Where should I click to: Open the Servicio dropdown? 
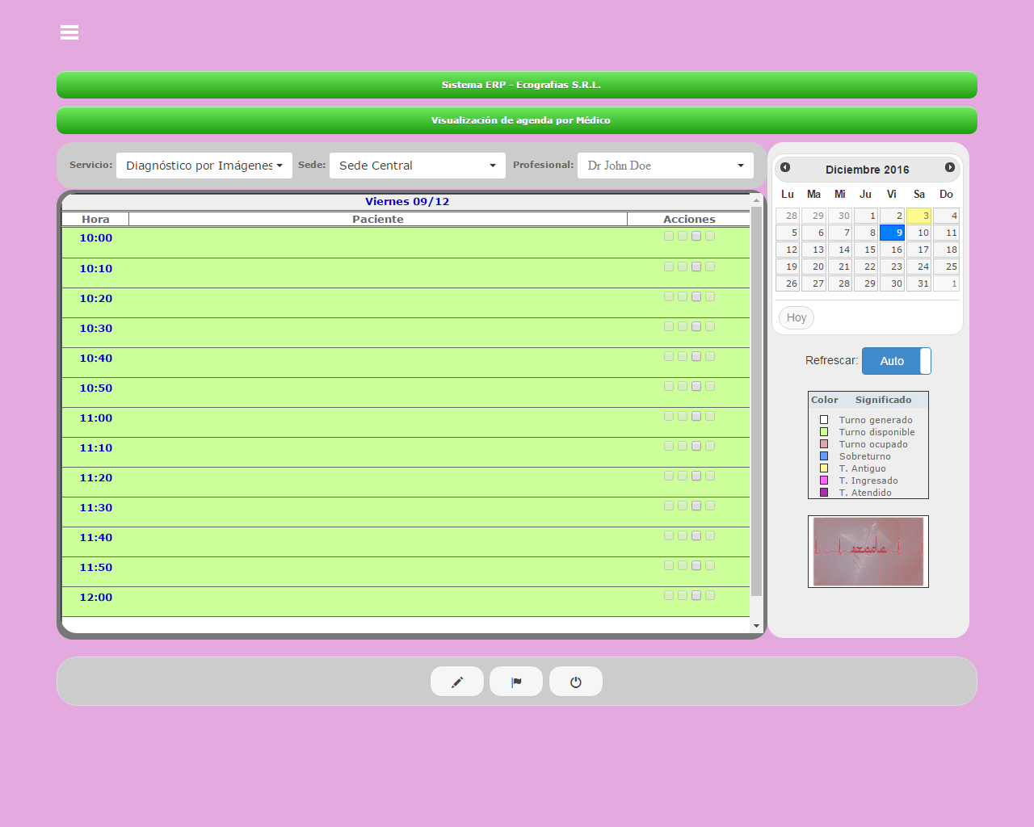[x=204, y=166]
